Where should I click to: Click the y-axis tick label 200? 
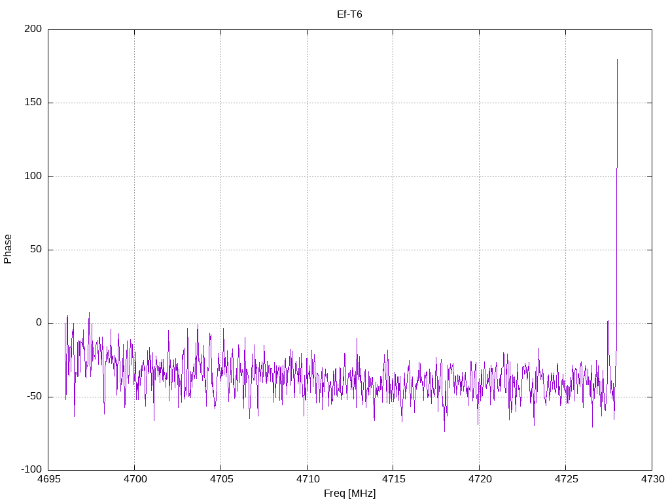pyautogui.click(x=33, y=29)
